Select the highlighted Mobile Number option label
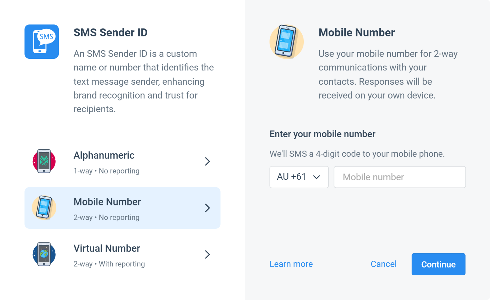490x300 pixels. pos(107,202)
